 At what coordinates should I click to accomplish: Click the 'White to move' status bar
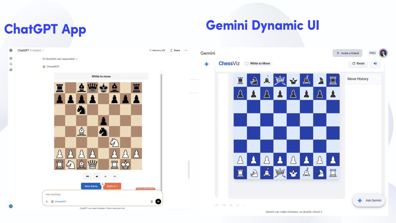pyautogui.click(x=101, y=76)
